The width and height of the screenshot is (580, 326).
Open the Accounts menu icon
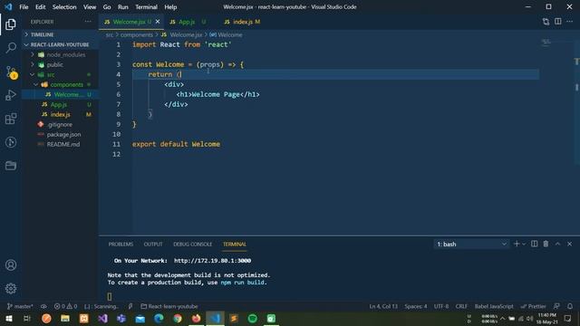[11, 265]
